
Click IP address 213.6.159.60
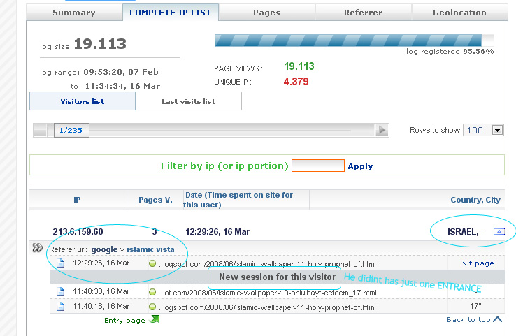(x=78, y=232)
